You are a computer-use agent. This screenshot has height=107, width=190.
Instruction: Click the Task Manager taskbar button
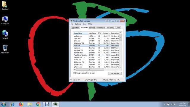56,104
